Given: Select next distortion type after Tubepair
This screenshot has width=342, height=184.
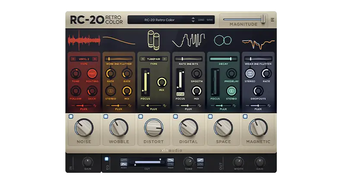Looking at the screenshot, I should (165, 59).
